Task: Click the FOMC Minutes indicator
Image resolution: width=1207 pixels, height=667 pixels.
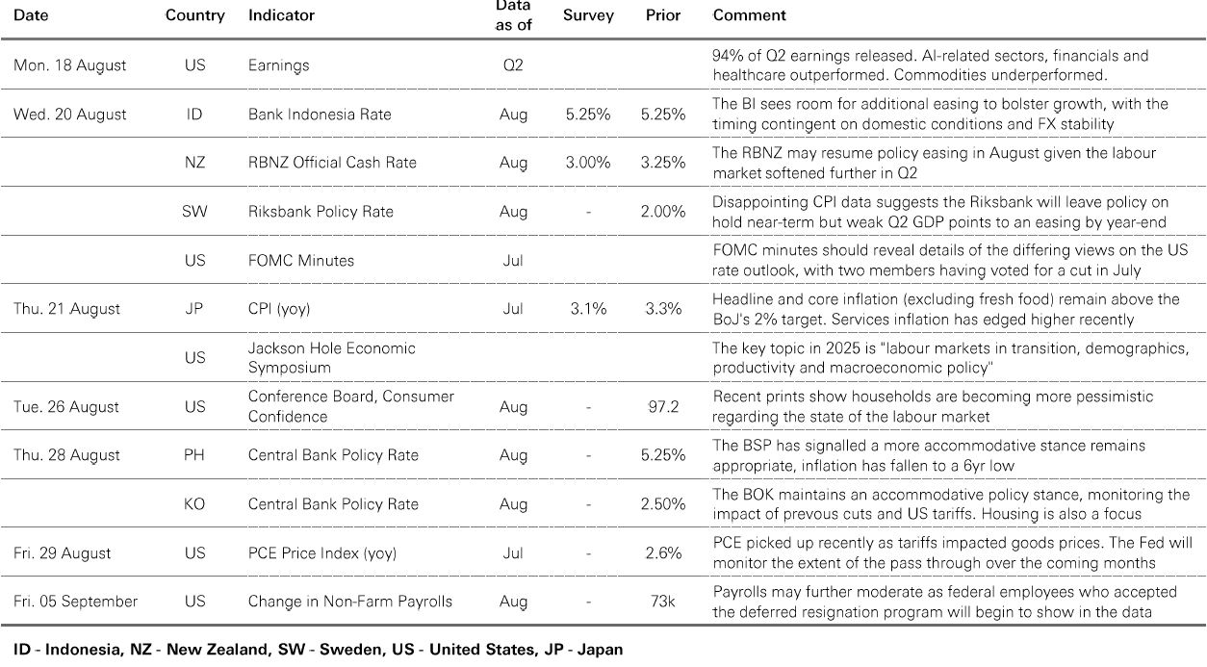Action: [301, 261]
